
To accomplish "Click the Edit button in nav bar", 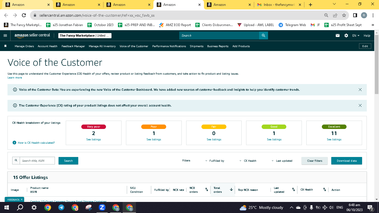I will pos(365,46).
